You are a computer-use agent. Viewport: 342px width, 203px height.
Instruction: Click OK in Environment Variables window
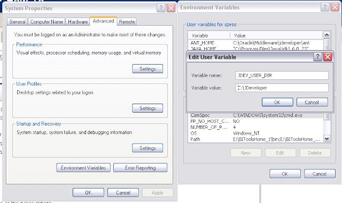pos(285,174)
